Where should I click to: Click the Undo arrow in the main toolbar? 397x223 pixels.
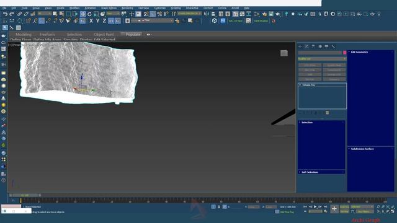point(5,14)
